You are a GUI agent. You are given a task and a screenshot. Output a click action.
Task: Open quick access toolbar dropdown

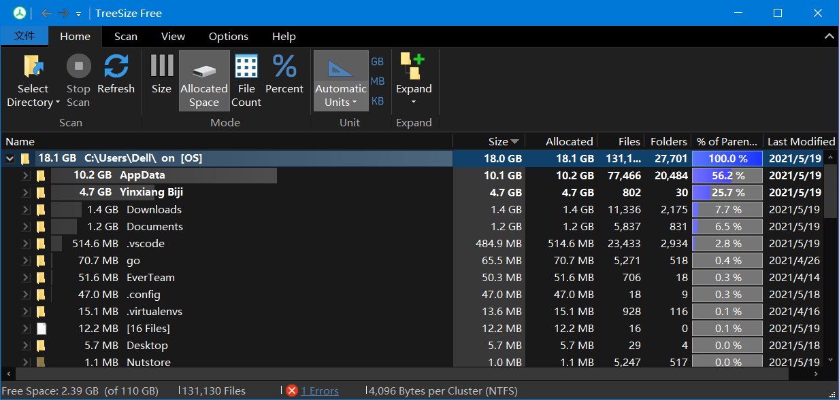(x=79, y=14)
